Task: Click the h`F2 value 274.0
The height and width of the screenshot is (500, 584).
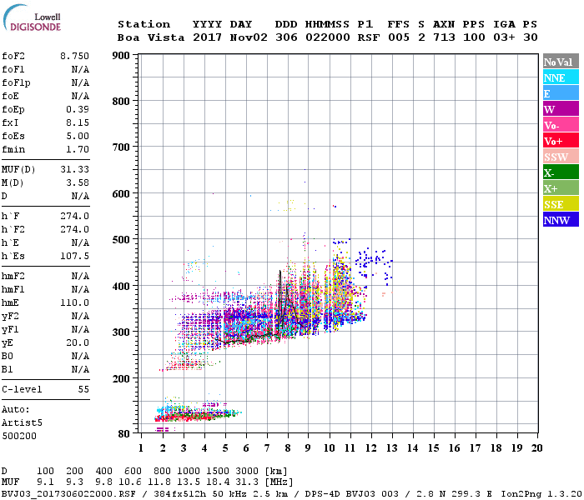Action: coord(74,229)
